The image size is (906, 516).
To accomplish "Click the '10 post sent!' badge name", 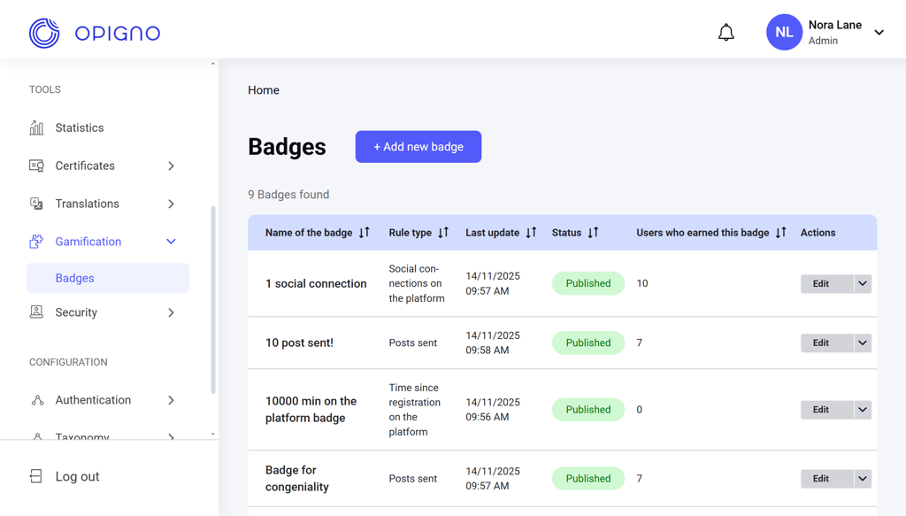I will 299,343.
